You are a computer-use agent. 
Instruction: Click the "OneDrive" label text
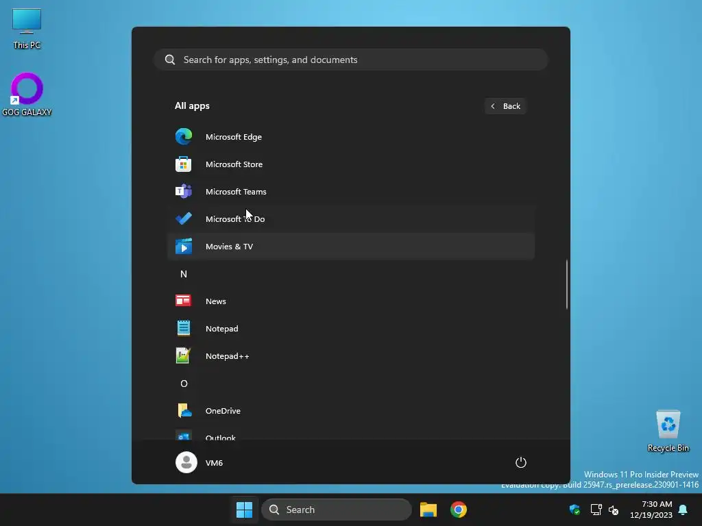tap(223, 411)
